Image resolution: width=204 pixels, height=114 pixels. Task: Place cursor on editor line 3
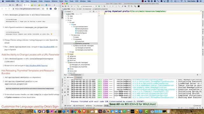[x=152, y=16]
